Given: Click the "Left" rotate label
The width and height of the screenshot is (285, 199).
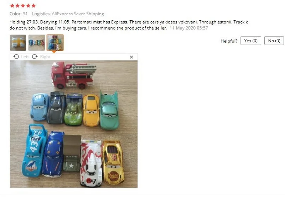Looking at the screenshot, I should click(x=25, y=57).
